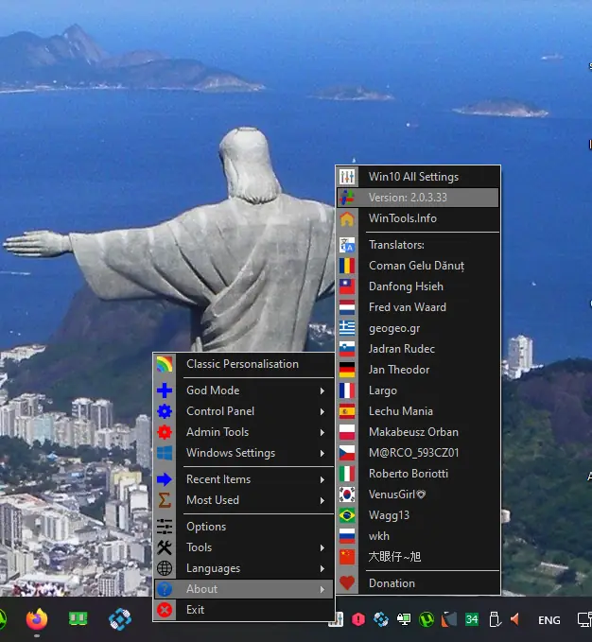Click the French flag beside Largo
Screen dimensions: 592x642
click(x=347, y=390)
